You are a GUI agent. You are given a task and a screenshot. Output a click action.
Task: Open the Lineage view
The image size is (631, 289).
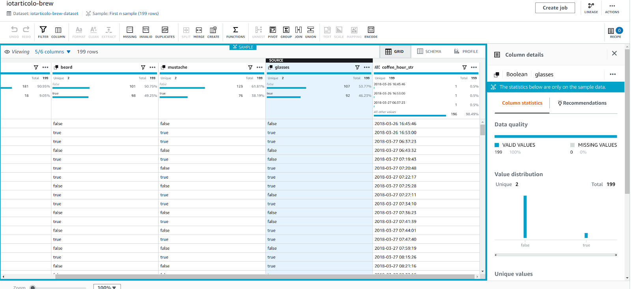pos(591,8)
